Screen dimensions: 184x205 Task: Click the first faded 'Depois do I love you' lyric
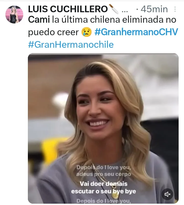[x=103, y=167]
